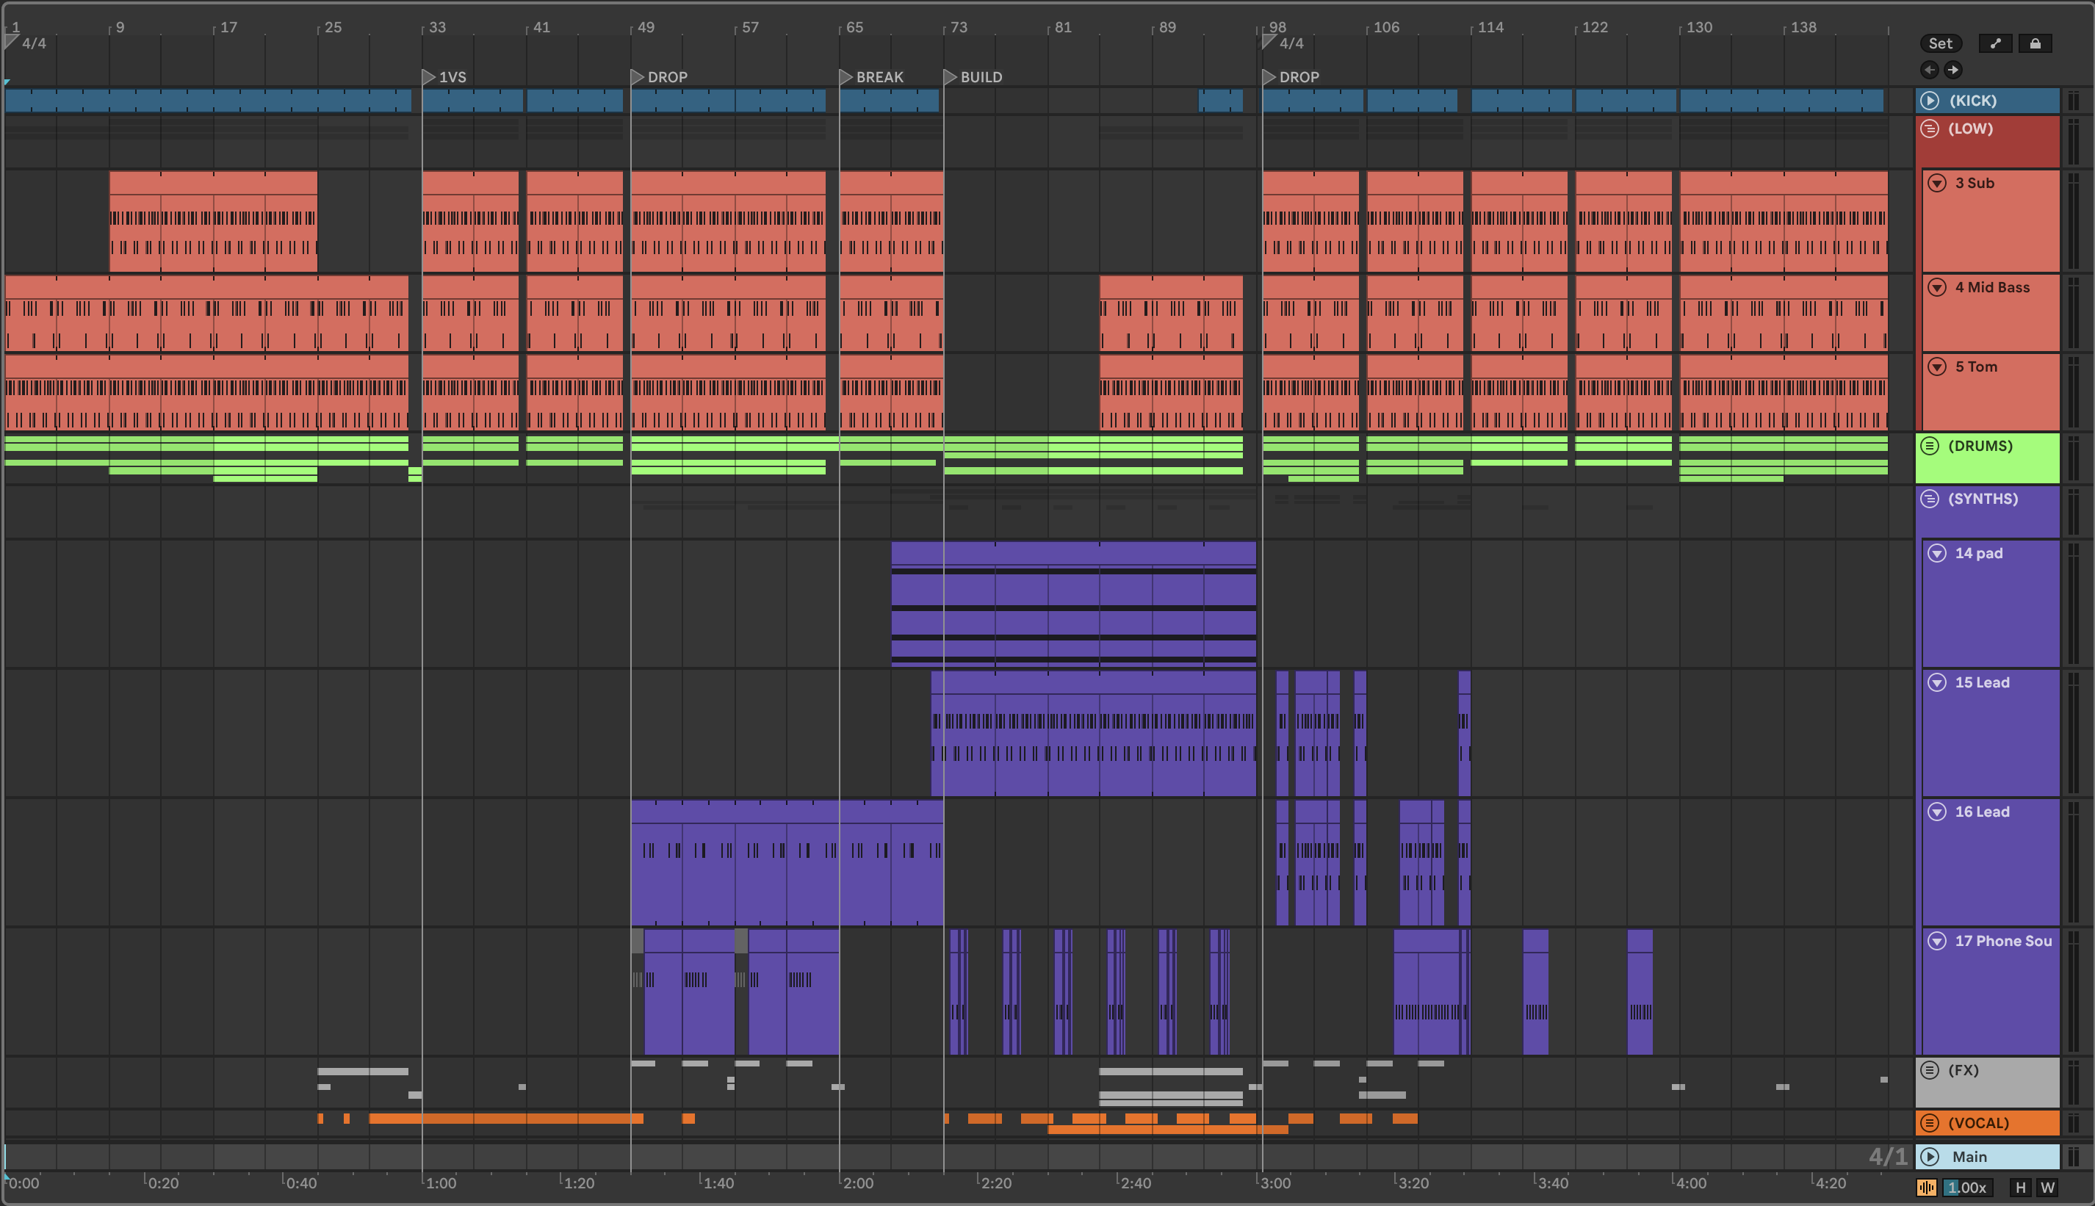Jump to next locator arrow
Viewport: 2095px width, 1206px height.
(1952, 70)
